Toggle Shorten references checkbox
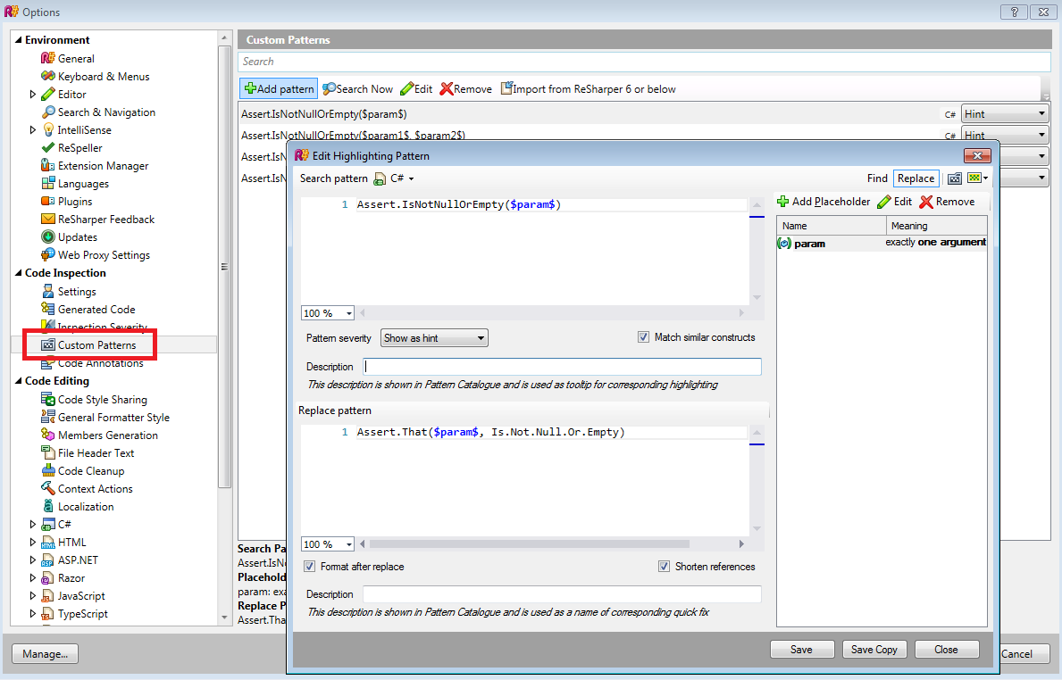 664,567
